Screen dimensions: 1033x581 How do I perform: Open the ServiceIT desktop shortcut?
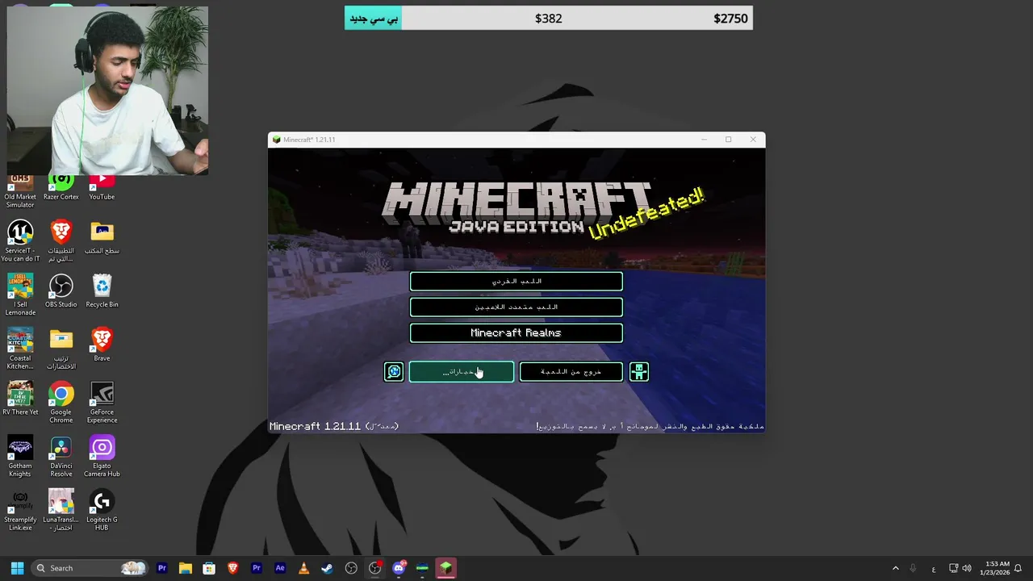pyautogui.click(x=20, y=240)
